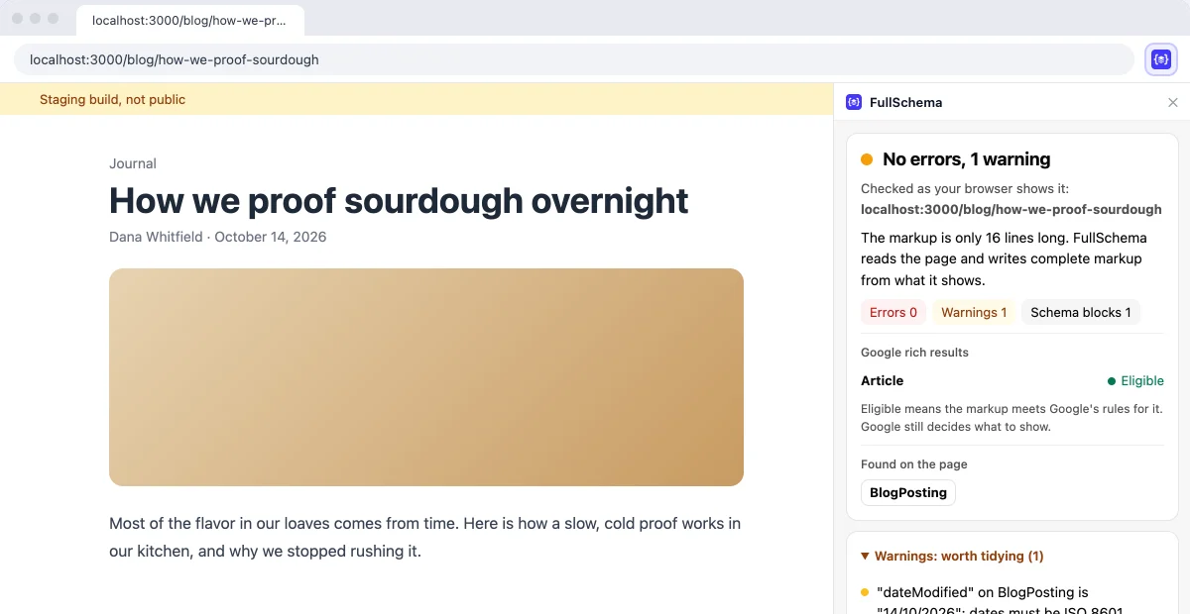Click the Journal category label
Image resolution: width=1190 pixels, height=614 pixels.
133,163
